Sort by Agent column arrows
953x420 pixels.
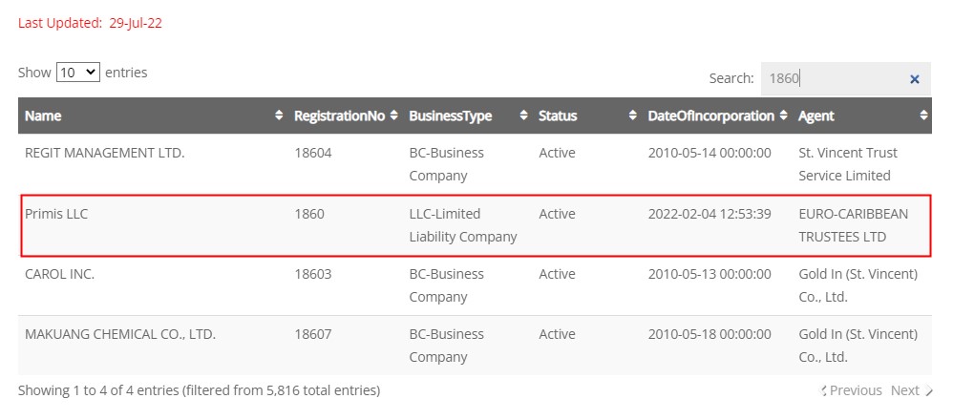point(923,115)
